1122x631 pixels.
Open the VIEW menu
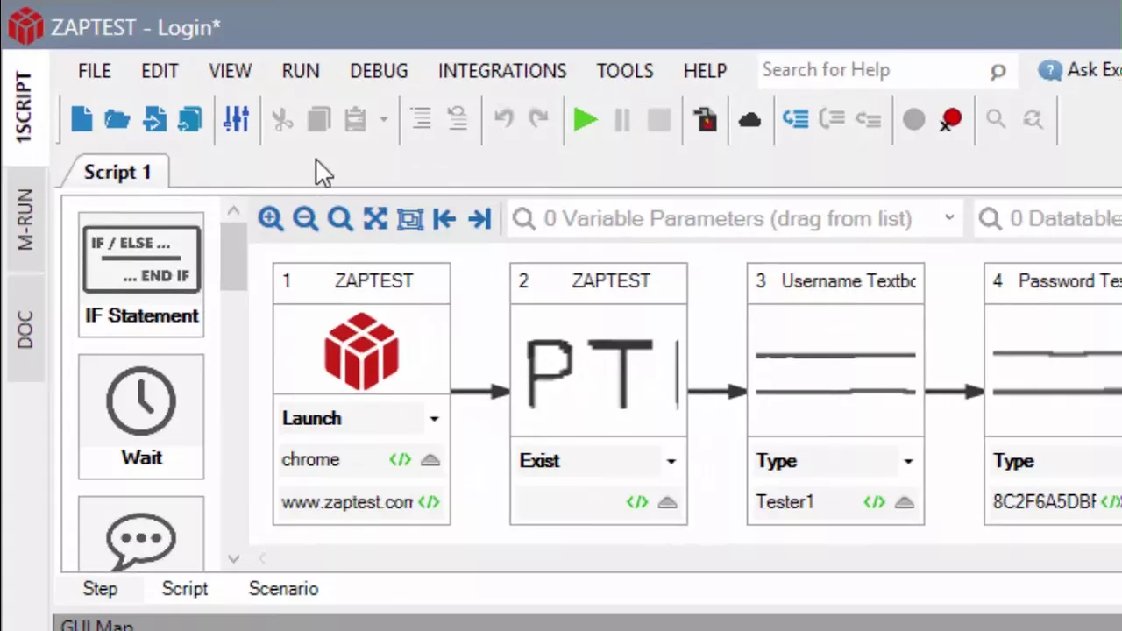231,71
